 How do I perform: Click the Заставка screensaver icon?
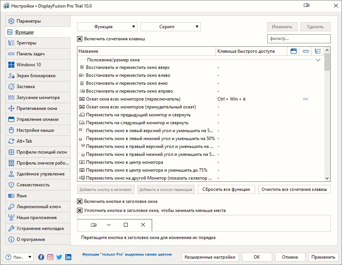coord(11,87)
